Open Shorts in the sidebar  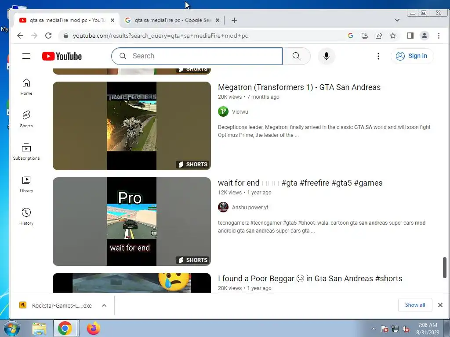click(x=26, y=119)
